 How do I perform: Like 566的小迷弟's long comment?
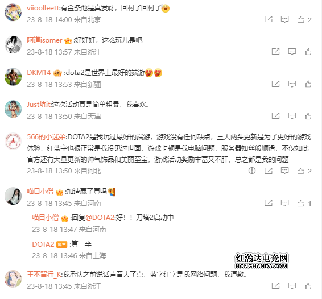[301, 171]
